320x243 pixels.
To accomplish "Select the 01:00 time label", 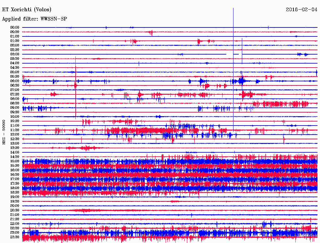I will tap(15, 36).
